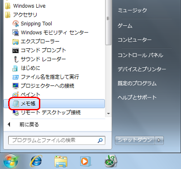
Task: Click the Snipping Tool label
Action: [x=36, y=23]
